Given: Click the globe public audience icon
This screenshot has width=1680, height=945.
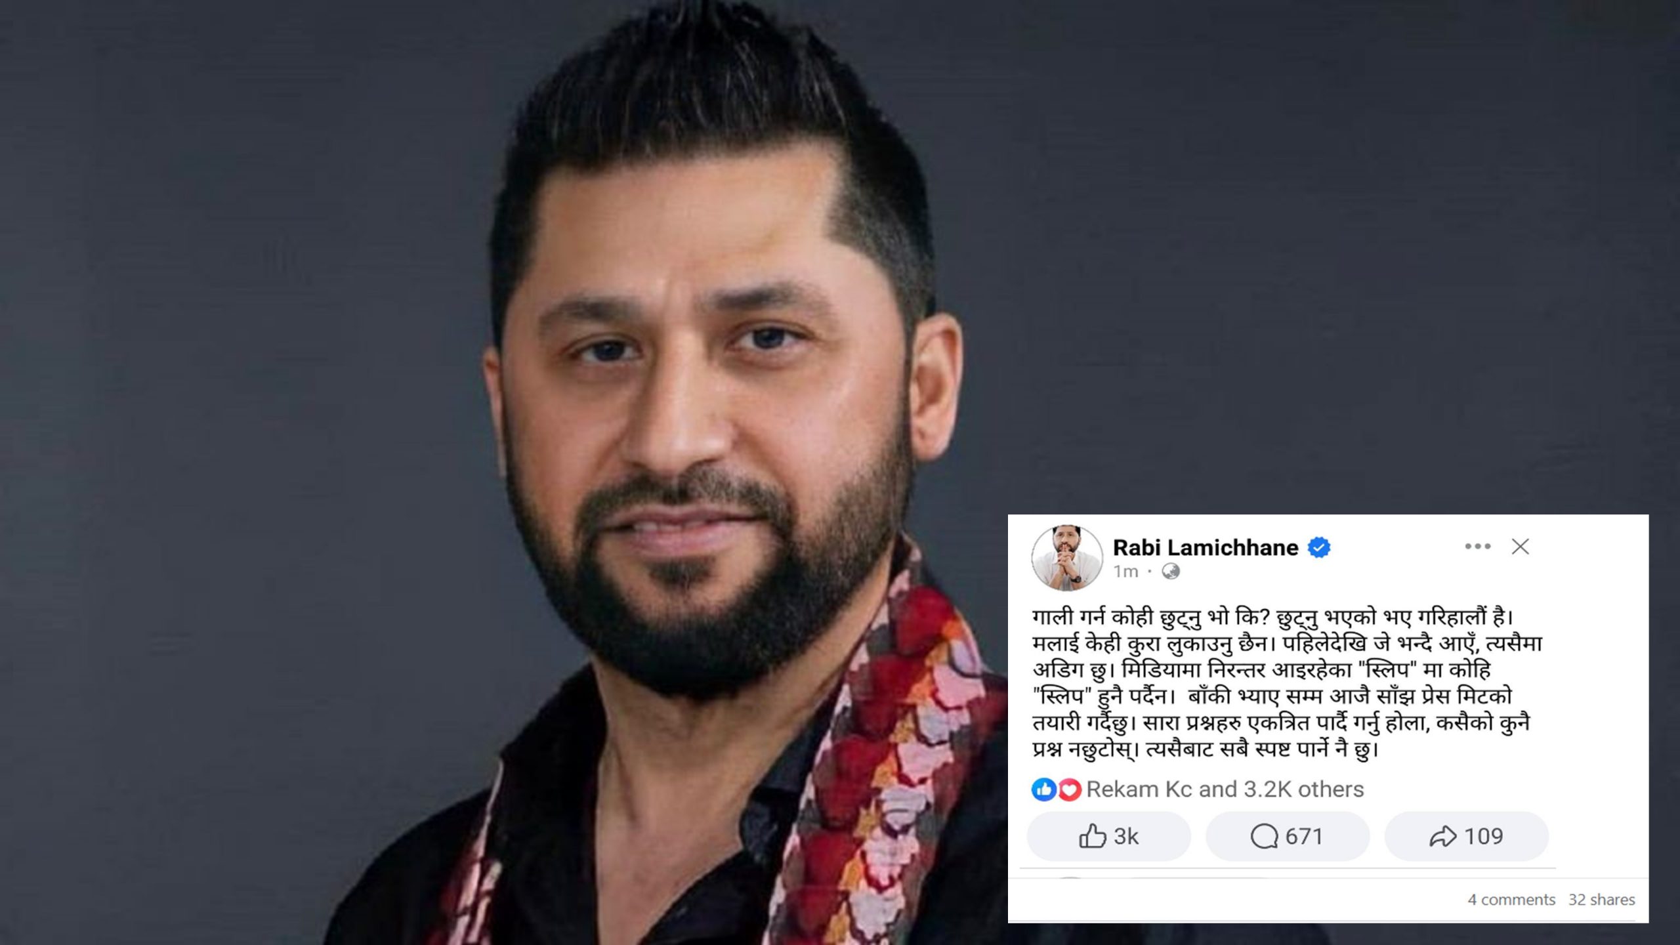Looking at the screenshot, I should tap(1171, 572).
